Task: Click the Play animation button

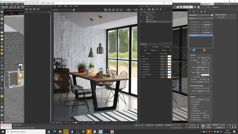Action: (x=192, y=125)
